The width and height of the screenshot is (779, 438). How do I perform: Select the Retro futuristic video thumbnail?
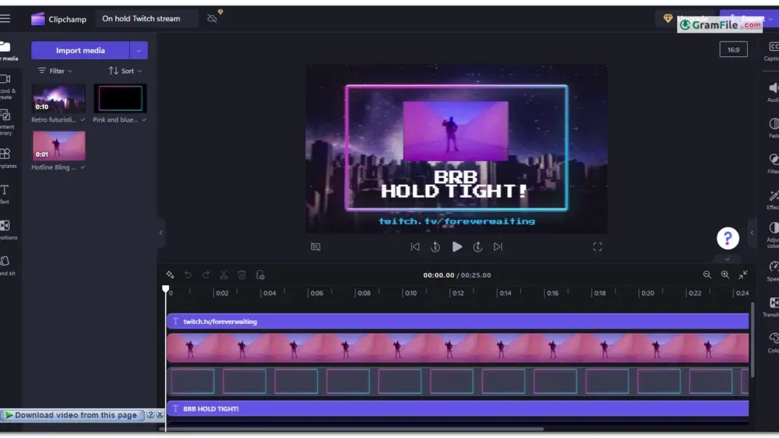coord(58,98)
